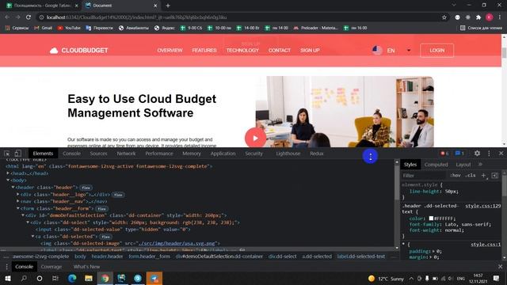Viewport: 507px width, 285px height.
Task: Switch to the Sources DevTools tab
Action: pyautogui.click(x=98, y=154)
